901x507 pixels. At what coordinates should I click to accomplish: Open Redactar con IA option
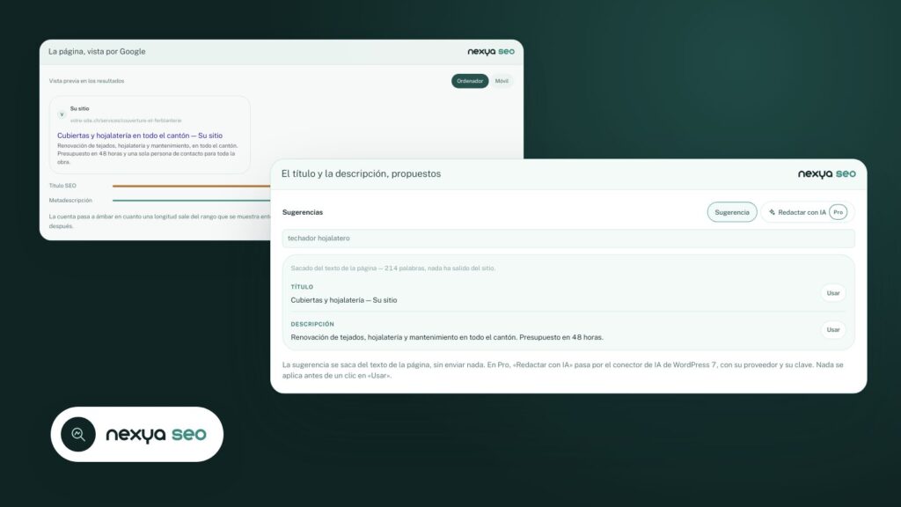click(808, 212)
